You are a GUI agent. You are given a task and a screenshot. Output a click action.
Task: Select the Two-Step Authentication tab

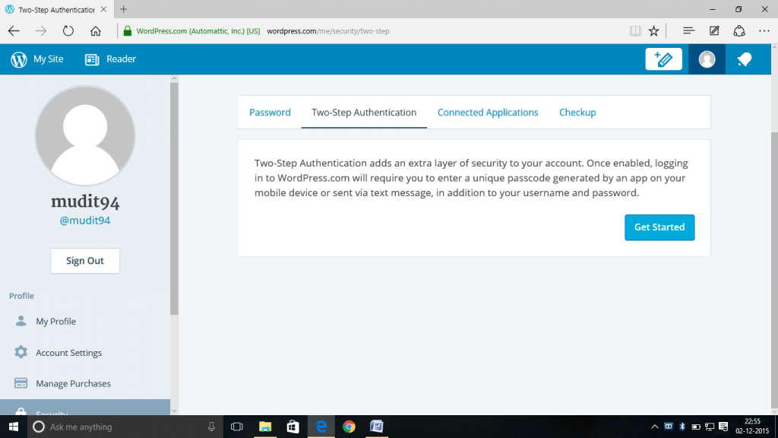pos(364,113)
